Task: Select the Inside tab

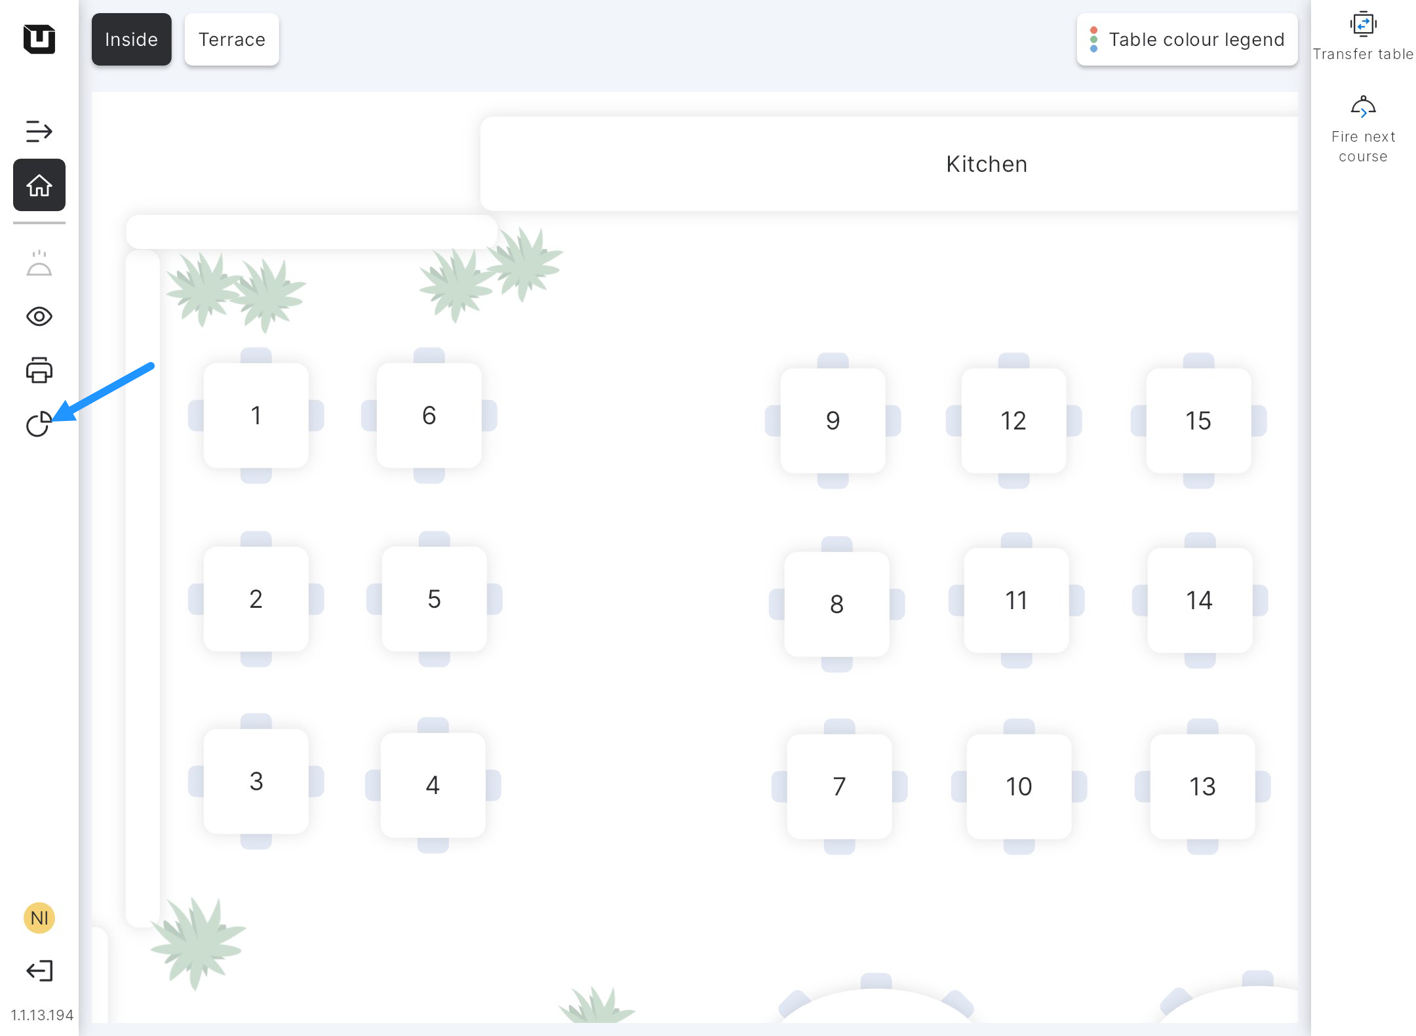Action: tap(131, 39)
